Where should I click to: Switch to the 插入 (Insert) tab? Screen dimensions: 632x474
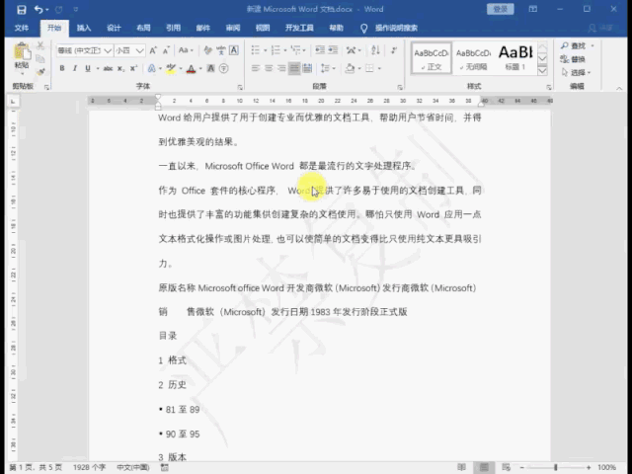(84, 28)
